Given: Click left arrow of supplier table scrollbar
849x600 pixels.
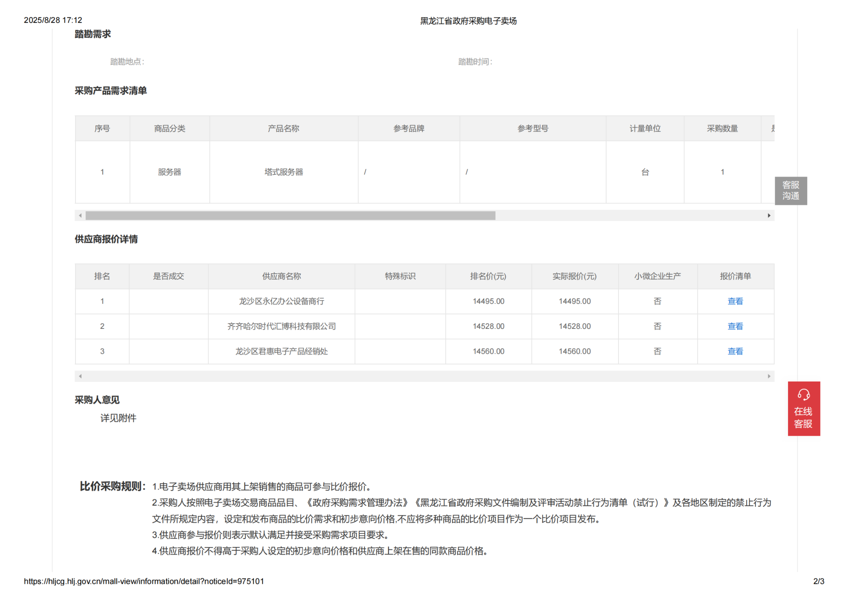Looking at the screenshot, I should click(80, 376).
